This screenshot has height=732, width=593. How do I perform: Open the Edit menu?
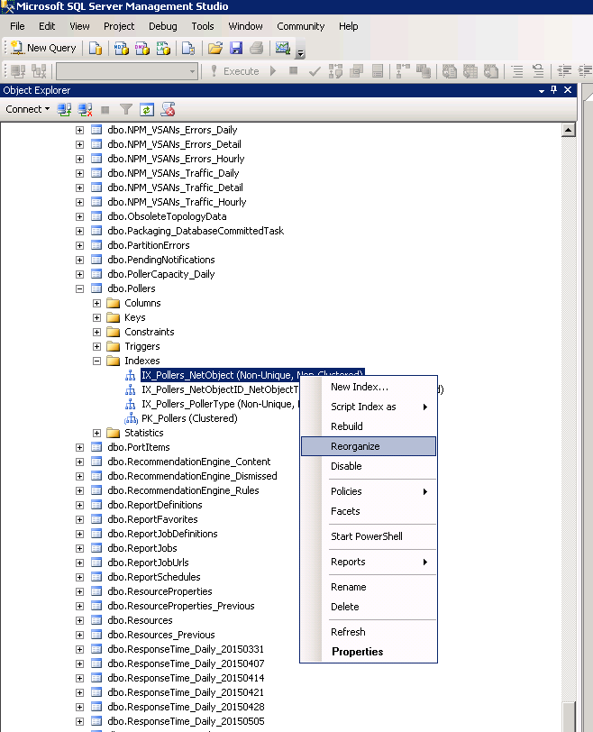(47, 26)
